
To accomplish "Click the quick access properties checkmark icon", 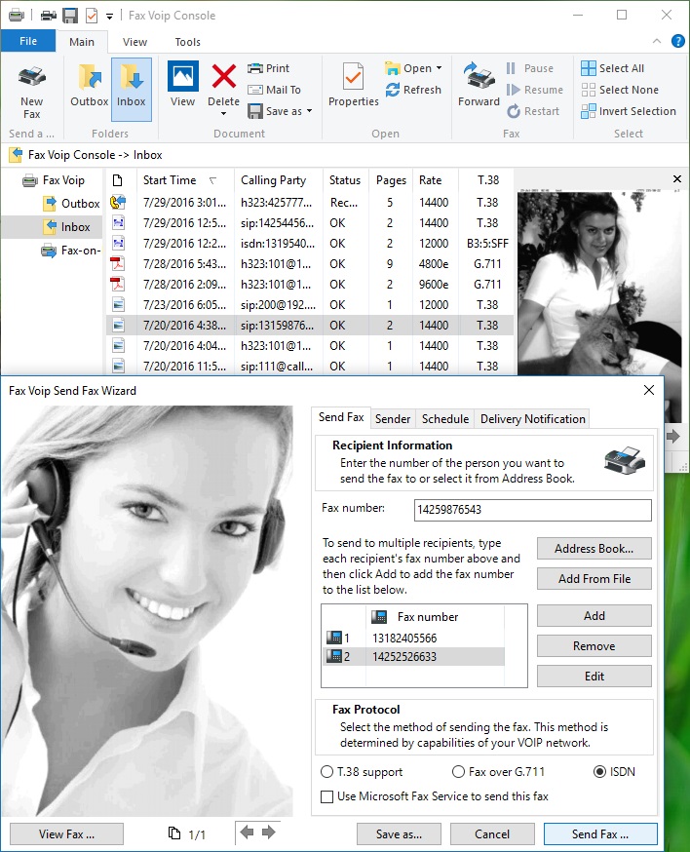I will [x=92, y=16].
